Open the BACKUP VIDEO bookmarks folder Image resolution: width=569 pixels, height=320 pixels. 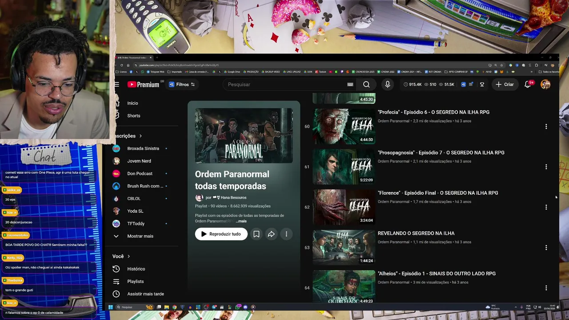tap(270, 72)
